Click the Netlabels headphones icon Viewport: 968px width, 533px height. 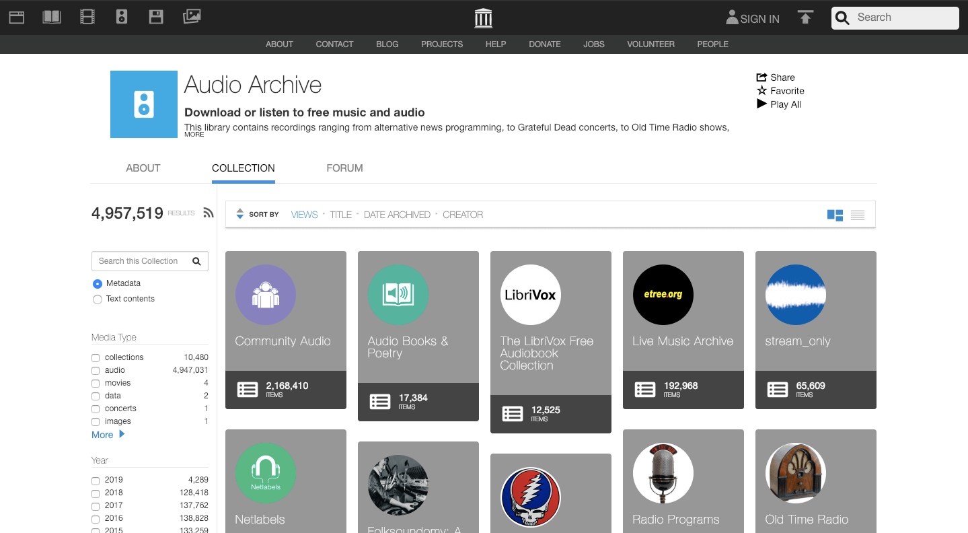tap(266, 473)
